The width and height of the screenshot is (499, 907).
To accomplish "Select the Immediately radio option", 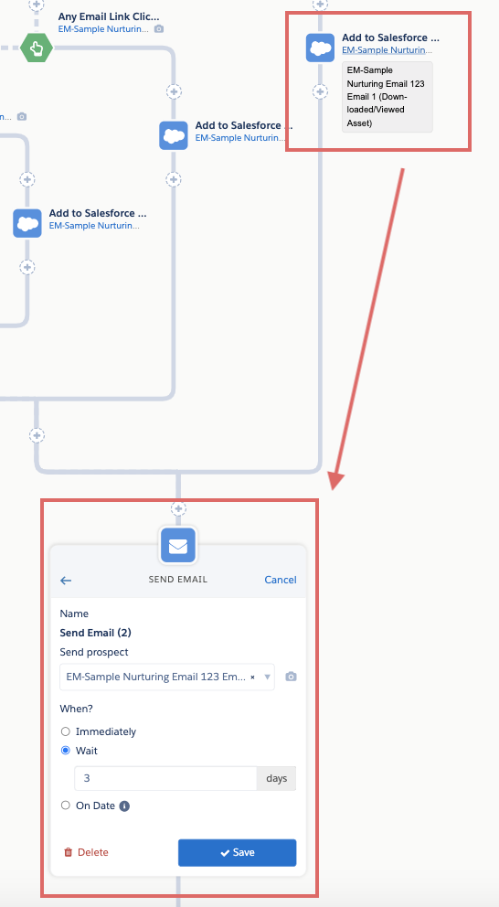I will tap(65, 731).
